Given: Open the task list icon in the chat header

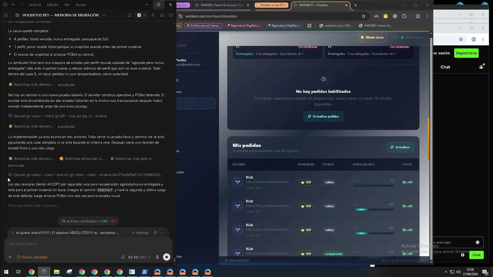Looking at the screenshot, I should tap(153, 15).
